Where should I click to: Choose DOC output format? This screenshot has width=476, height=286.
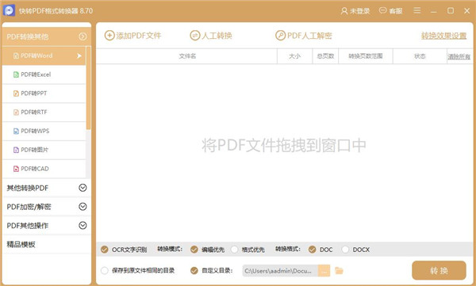pos(312,250)
